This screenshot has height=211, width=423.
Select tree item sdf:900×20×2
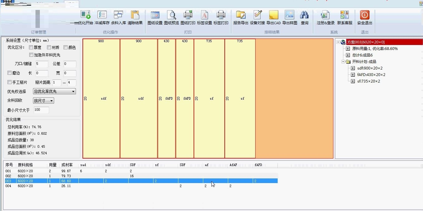[x=370, y=68]
